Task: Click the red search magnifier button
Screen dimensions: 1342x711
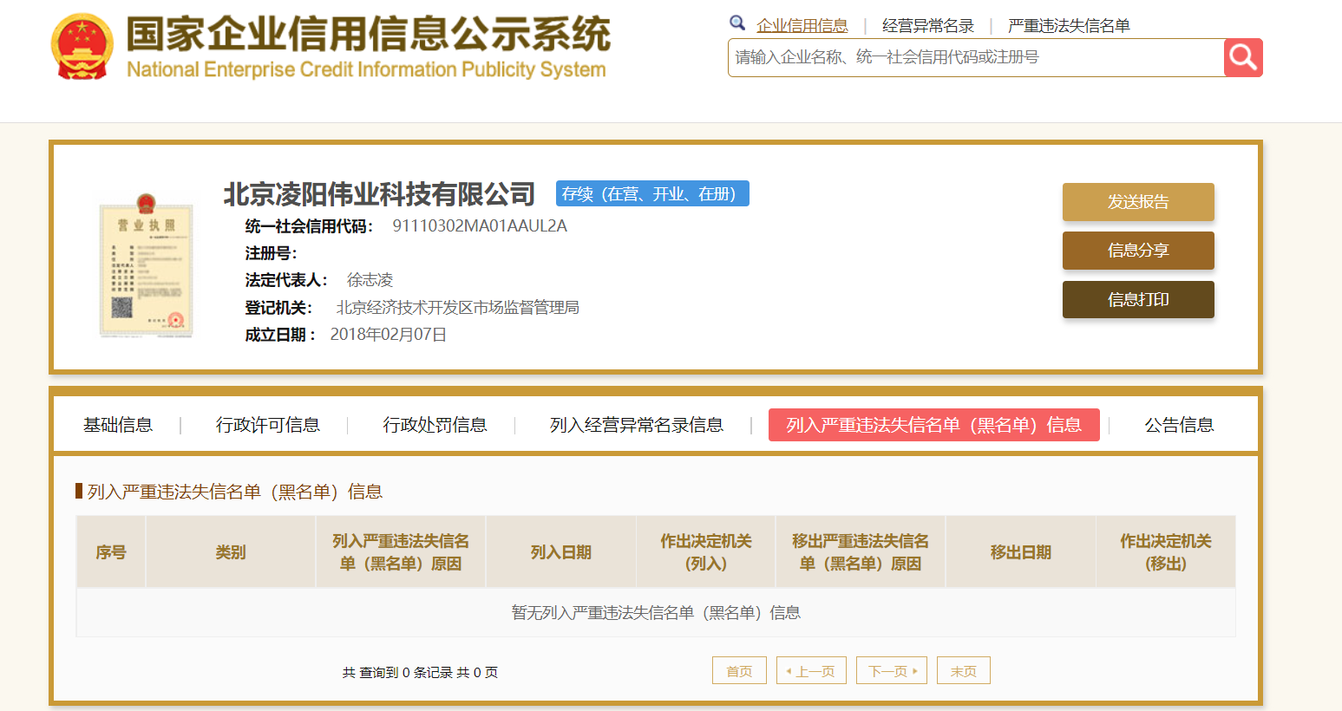Action: pos(1243,57)
